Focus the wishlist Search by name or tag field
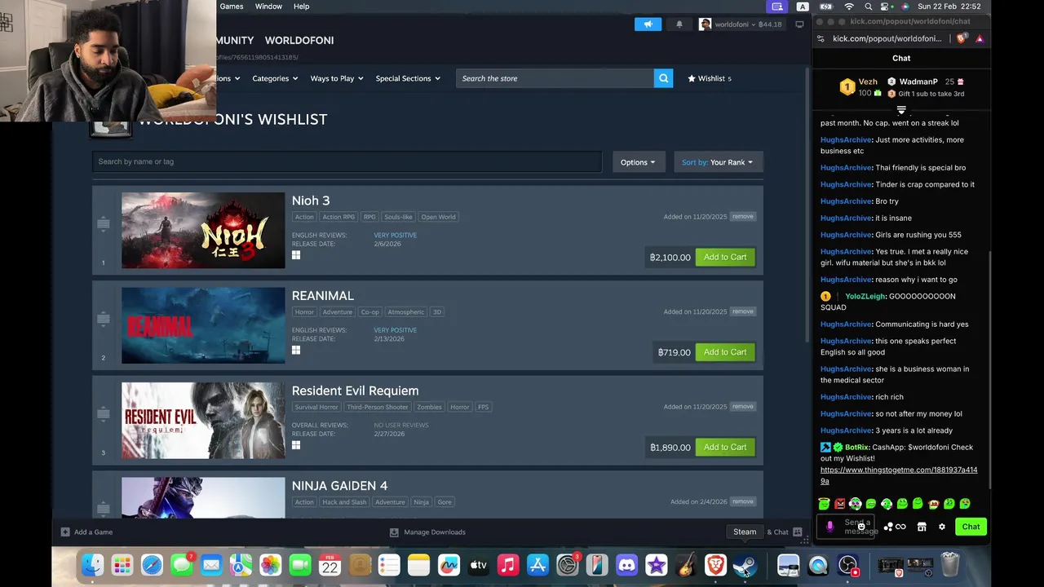 point(347,161)
